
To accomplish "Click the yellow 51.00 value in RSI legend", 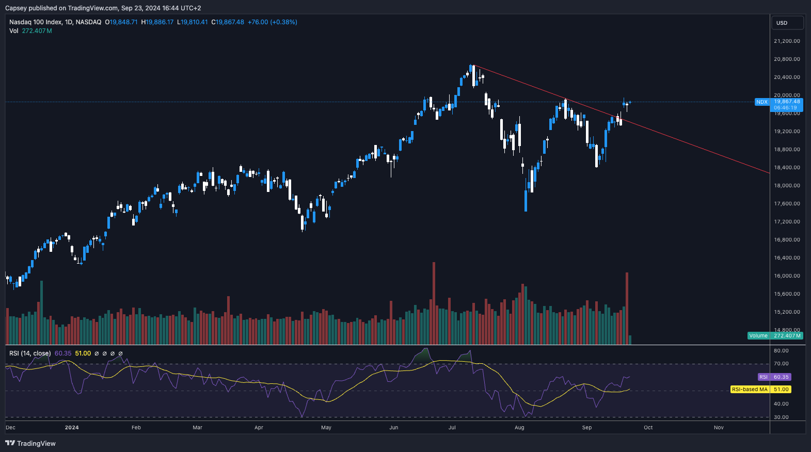I will pos(83,353).
